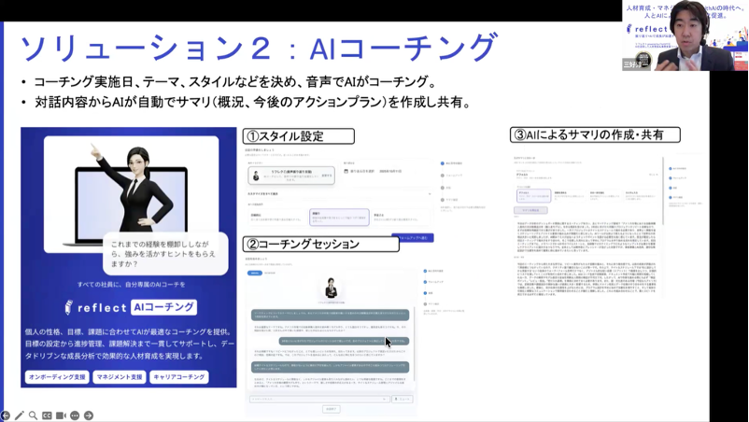Click the オンボーディング支援 button
Screen dimensions: 749x422
56,377
